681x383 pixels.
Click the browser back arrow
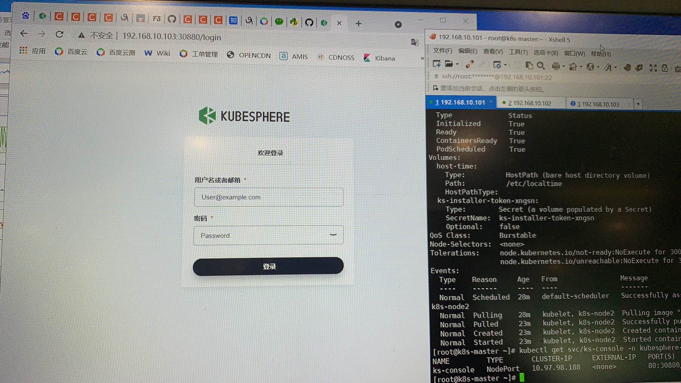pyautogui.click(x=24, y=34)
